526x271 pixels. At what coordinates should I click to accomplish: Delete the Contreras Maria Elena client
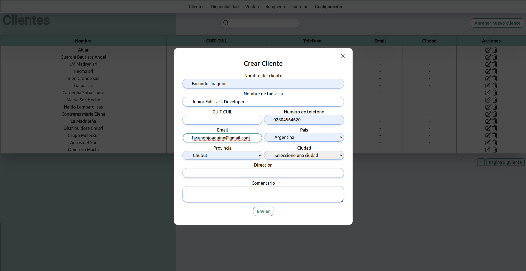[x=495, y=114]
